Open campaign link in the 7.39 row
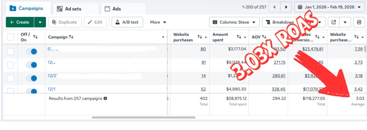 tap(53, 49)
